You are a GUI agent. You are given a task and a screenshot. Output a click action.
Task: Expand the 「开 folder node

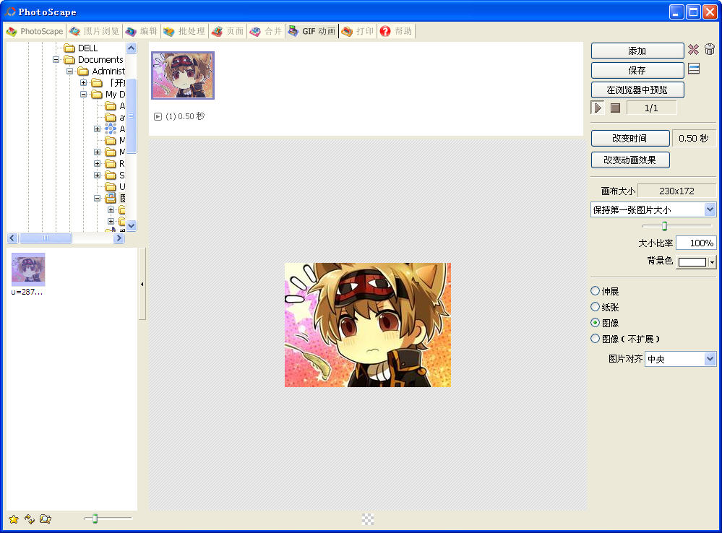pos(83,83)
